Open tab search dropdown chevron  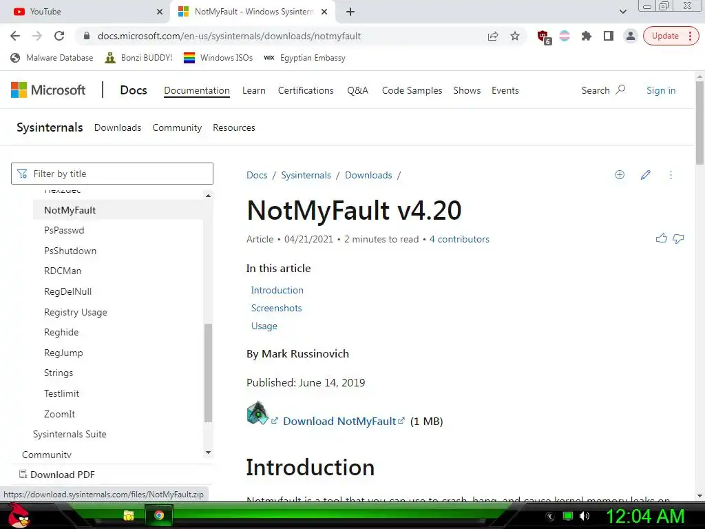tap(622, 12)
